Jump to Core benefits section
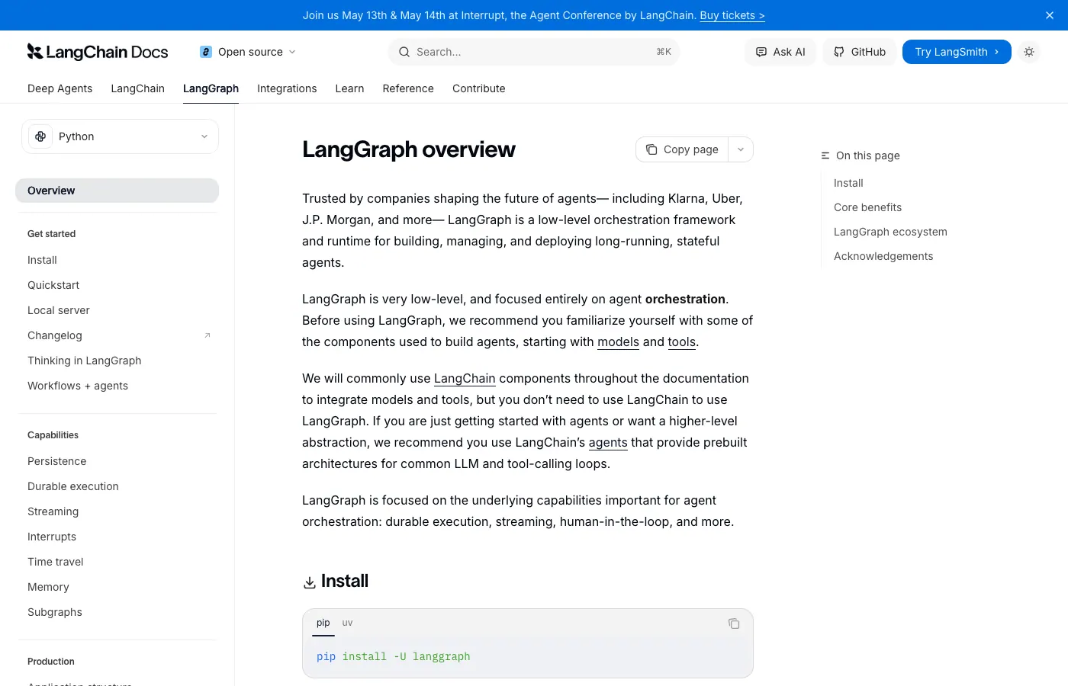 (867, 207)
